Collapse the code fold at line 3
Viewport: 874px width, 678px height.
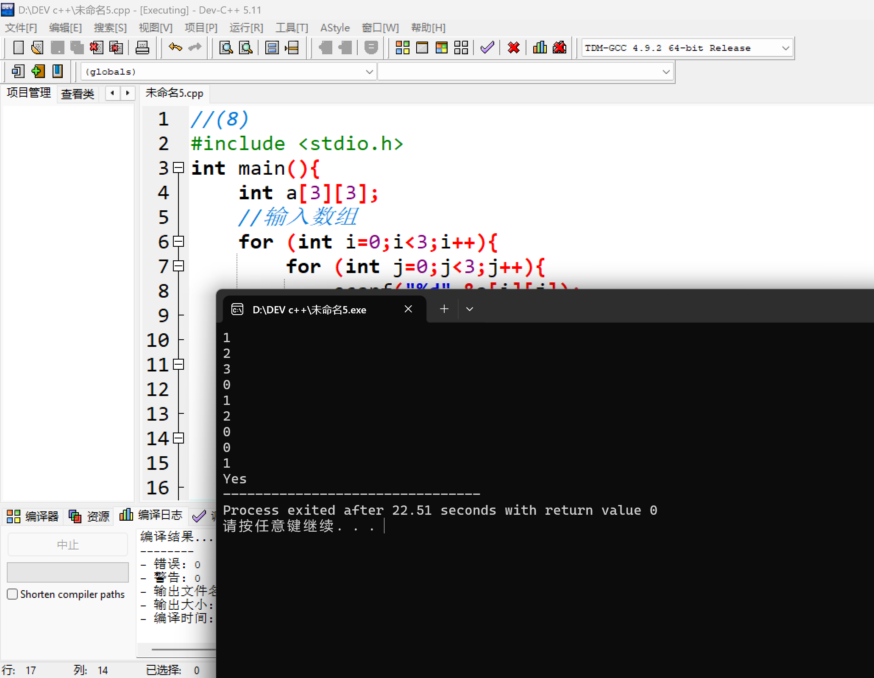point(179,168)
